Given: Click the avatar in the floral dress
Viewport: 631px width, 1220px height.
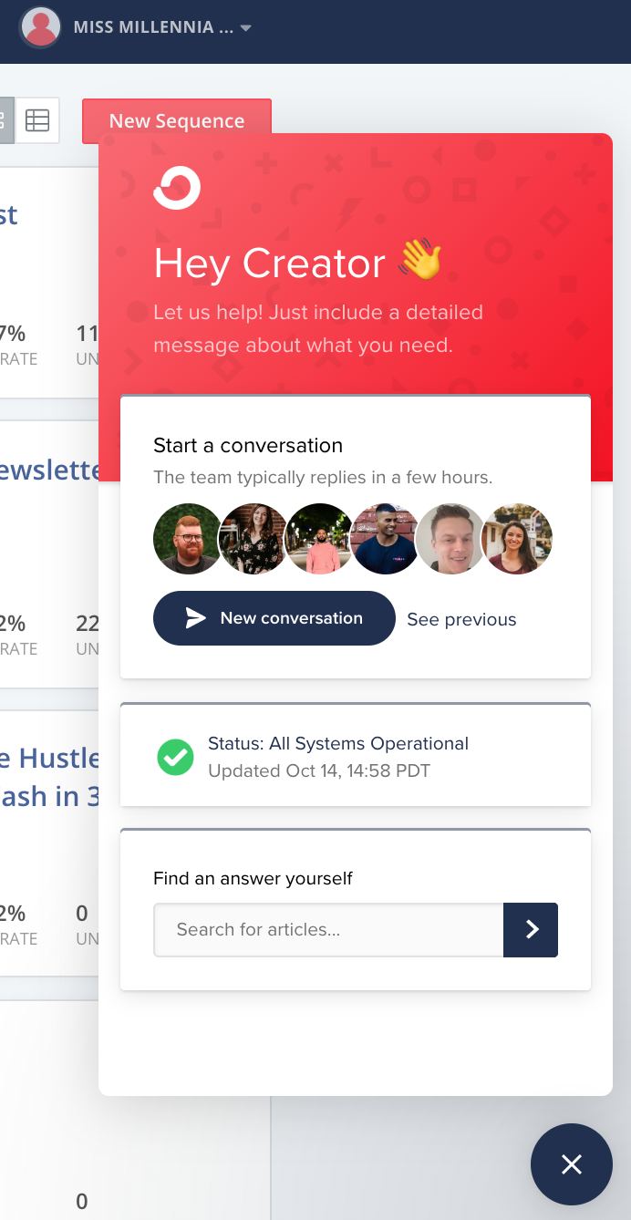Looking at the screenshot, I should point(253,539).
